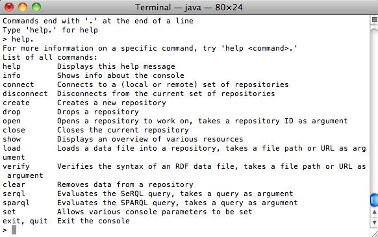Click the 'serql' command text
This screenshot has height=237, width=378.
tap(14, 193)
